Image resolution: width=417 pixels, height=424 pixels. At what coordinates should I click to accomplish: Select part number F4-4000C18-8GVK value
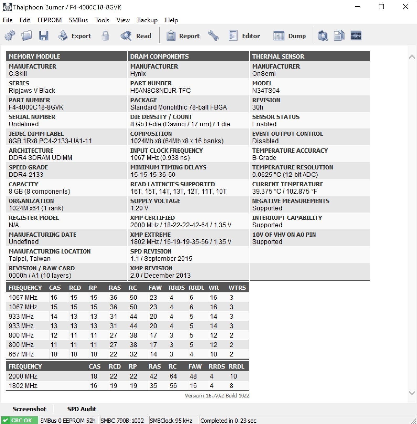[x=36, y=107]
